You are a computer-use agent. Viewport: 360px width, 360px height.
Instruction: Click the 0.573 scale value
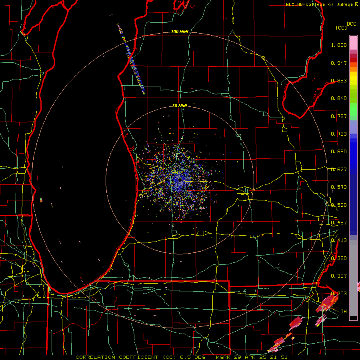339,187
